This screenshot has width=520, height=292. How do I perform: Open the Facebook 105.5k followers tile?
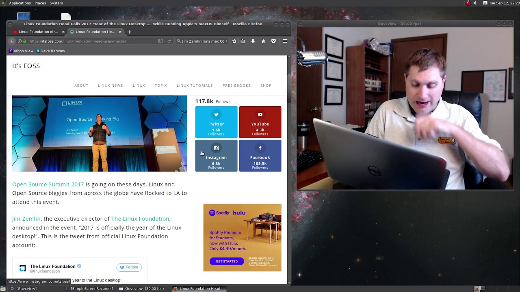point(260,156)
